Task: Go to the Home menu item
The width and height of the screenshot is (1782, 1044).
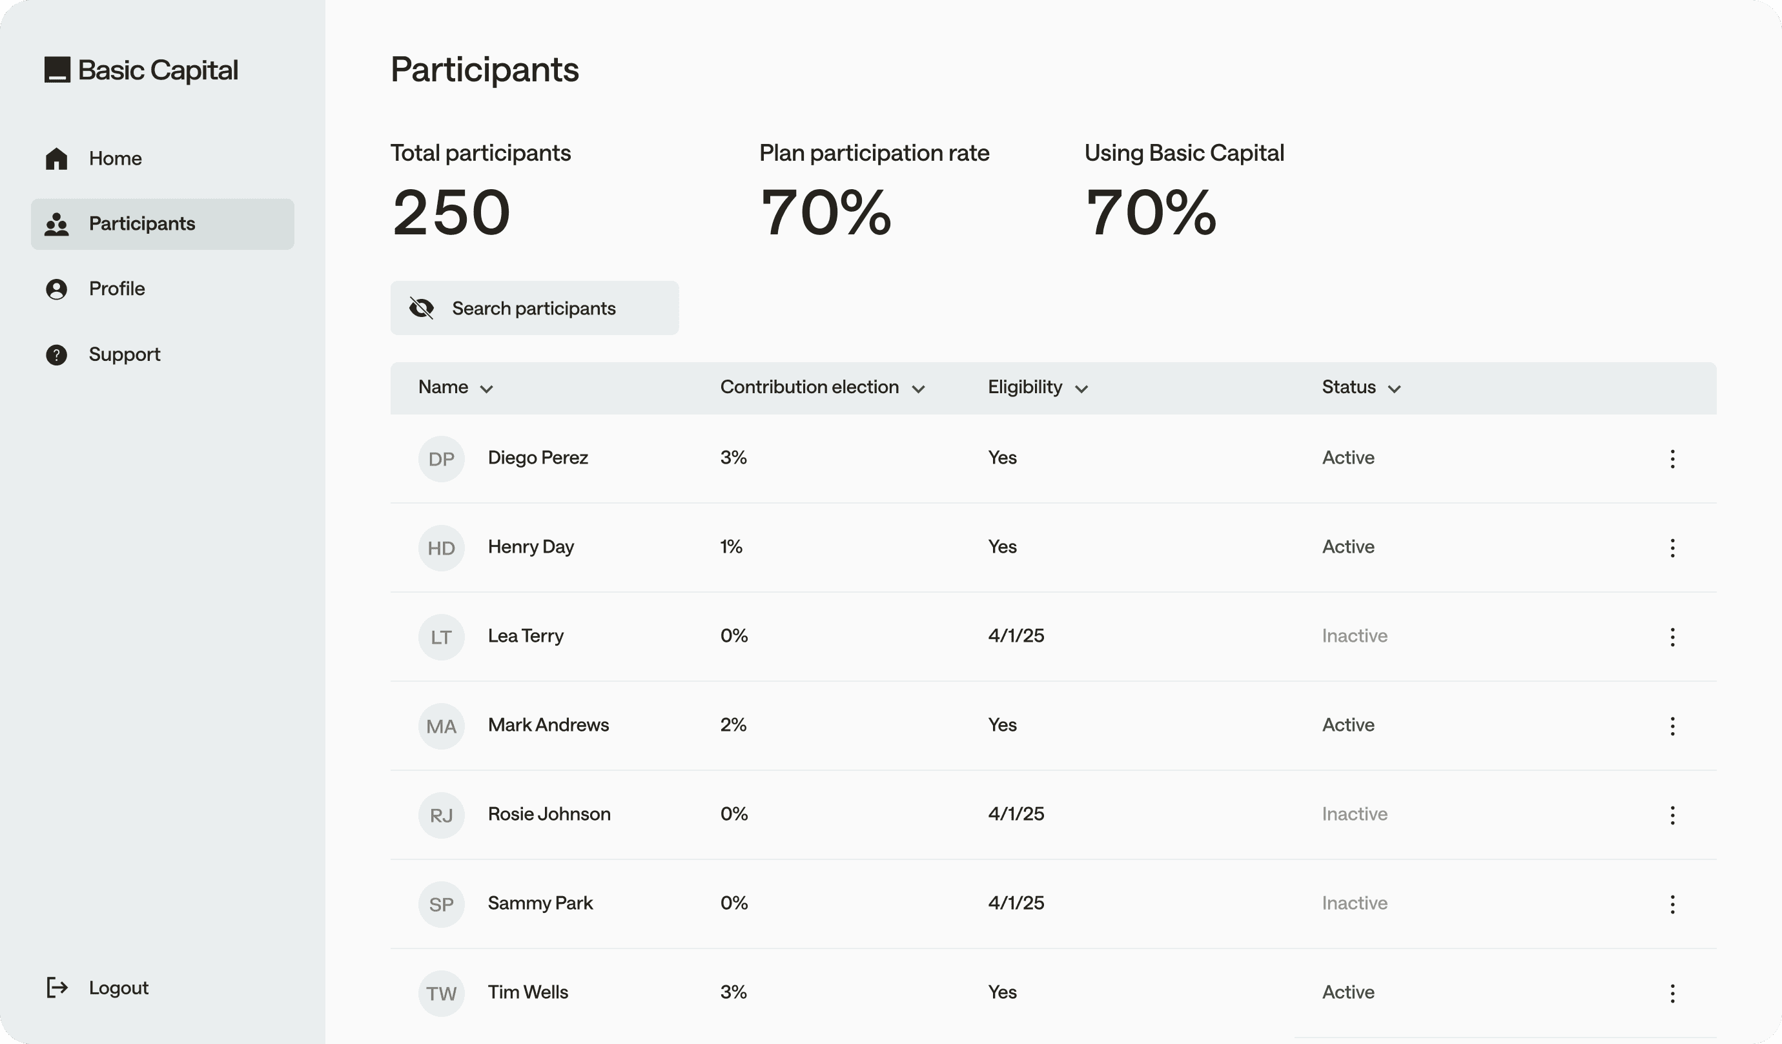Action: coord(116,158)
